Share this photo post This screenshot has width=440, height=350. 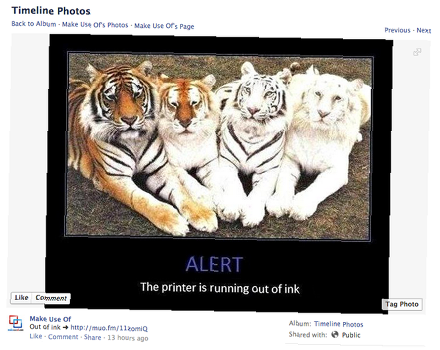[92, 337]
